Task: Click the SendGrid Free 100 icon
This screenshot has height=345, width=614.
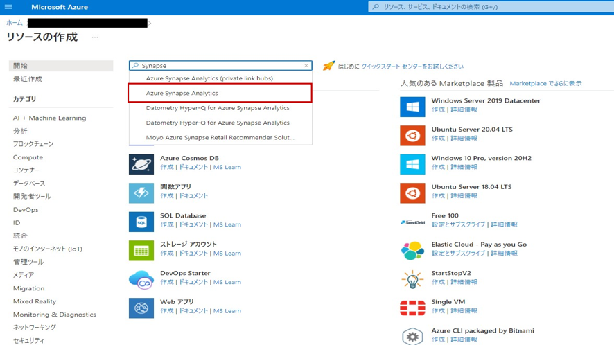Action: (412, 222)
